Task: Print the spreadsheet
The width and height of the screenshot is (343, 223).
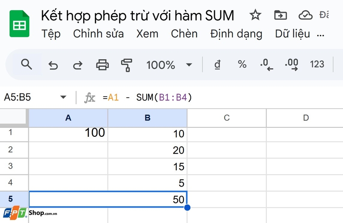Action: click(102, 65)
